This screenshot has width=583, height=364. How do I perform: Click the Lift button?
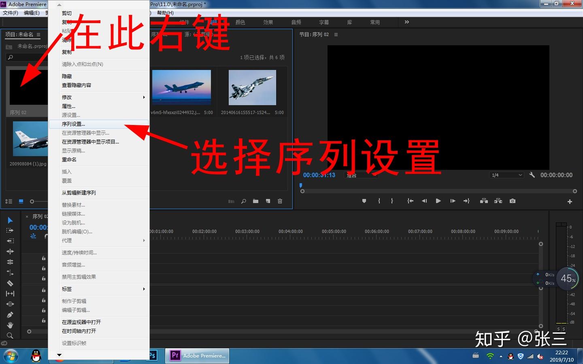pyautogui.click(x=484, y=201)
